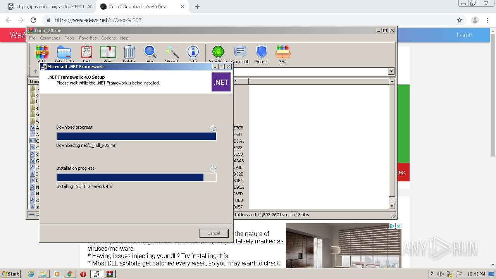496x279 pixels.
Task: Click the Download progress bar
Action: click(x=136, y=136)
